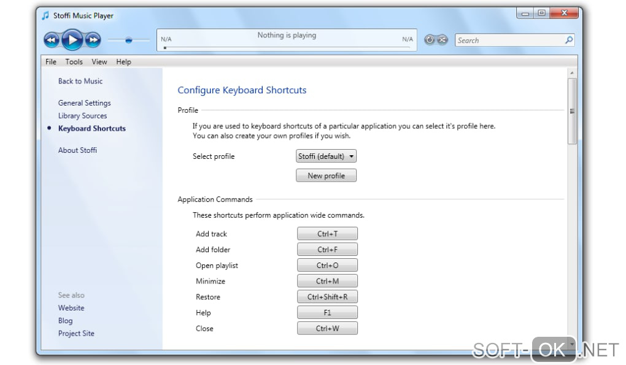Click the Stoffi music note app icon
This screenshot has width=626, height=365.
(45, 15)
